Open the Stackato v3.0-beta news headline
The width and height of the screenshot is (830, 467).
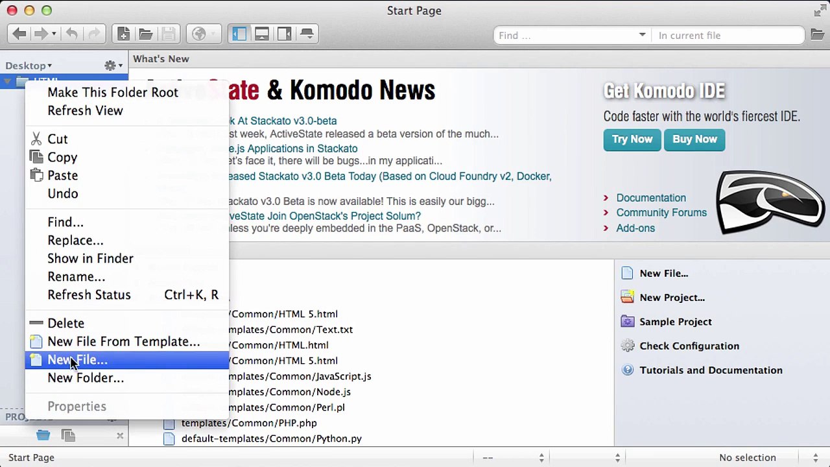[x=283, y=121]
